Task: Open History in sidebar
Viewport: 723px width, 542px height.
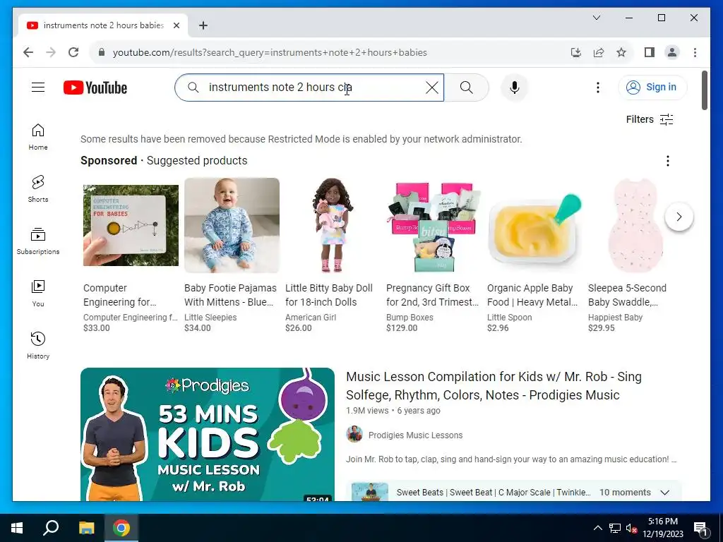Action: (38, 345)
